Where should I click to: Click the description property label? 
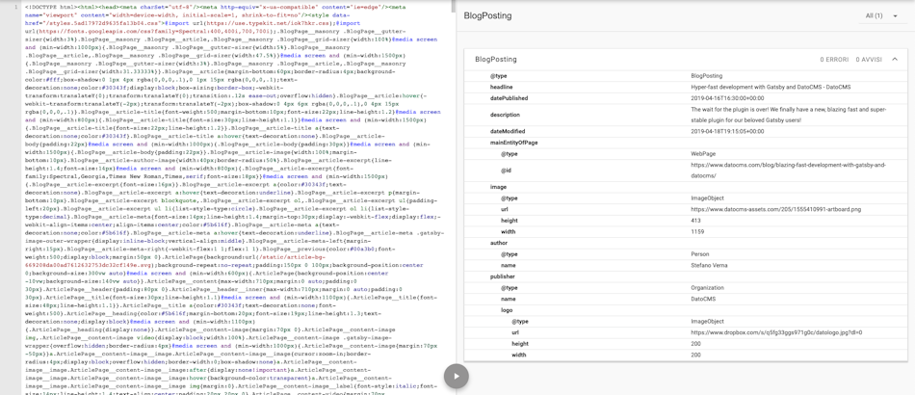point(505,115)
